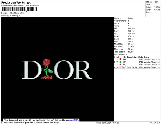Click the 'Color changes:' label
Screen dimensions: 161x125
tap(120, 21)
